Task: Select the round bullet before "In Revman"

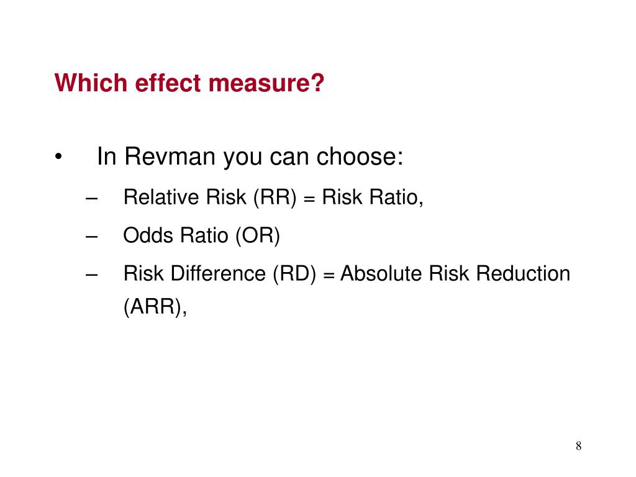Action: tap(58, 157)
